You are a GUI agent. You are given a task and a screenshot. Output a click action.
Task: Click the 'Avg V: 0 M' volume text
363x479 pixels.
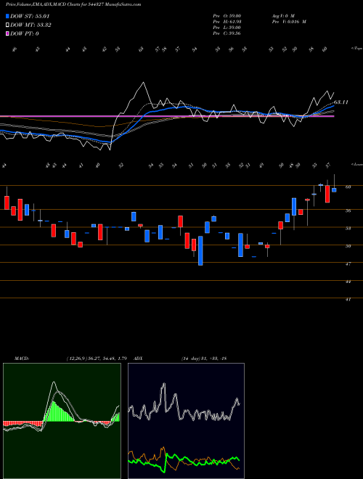(282, 15)
